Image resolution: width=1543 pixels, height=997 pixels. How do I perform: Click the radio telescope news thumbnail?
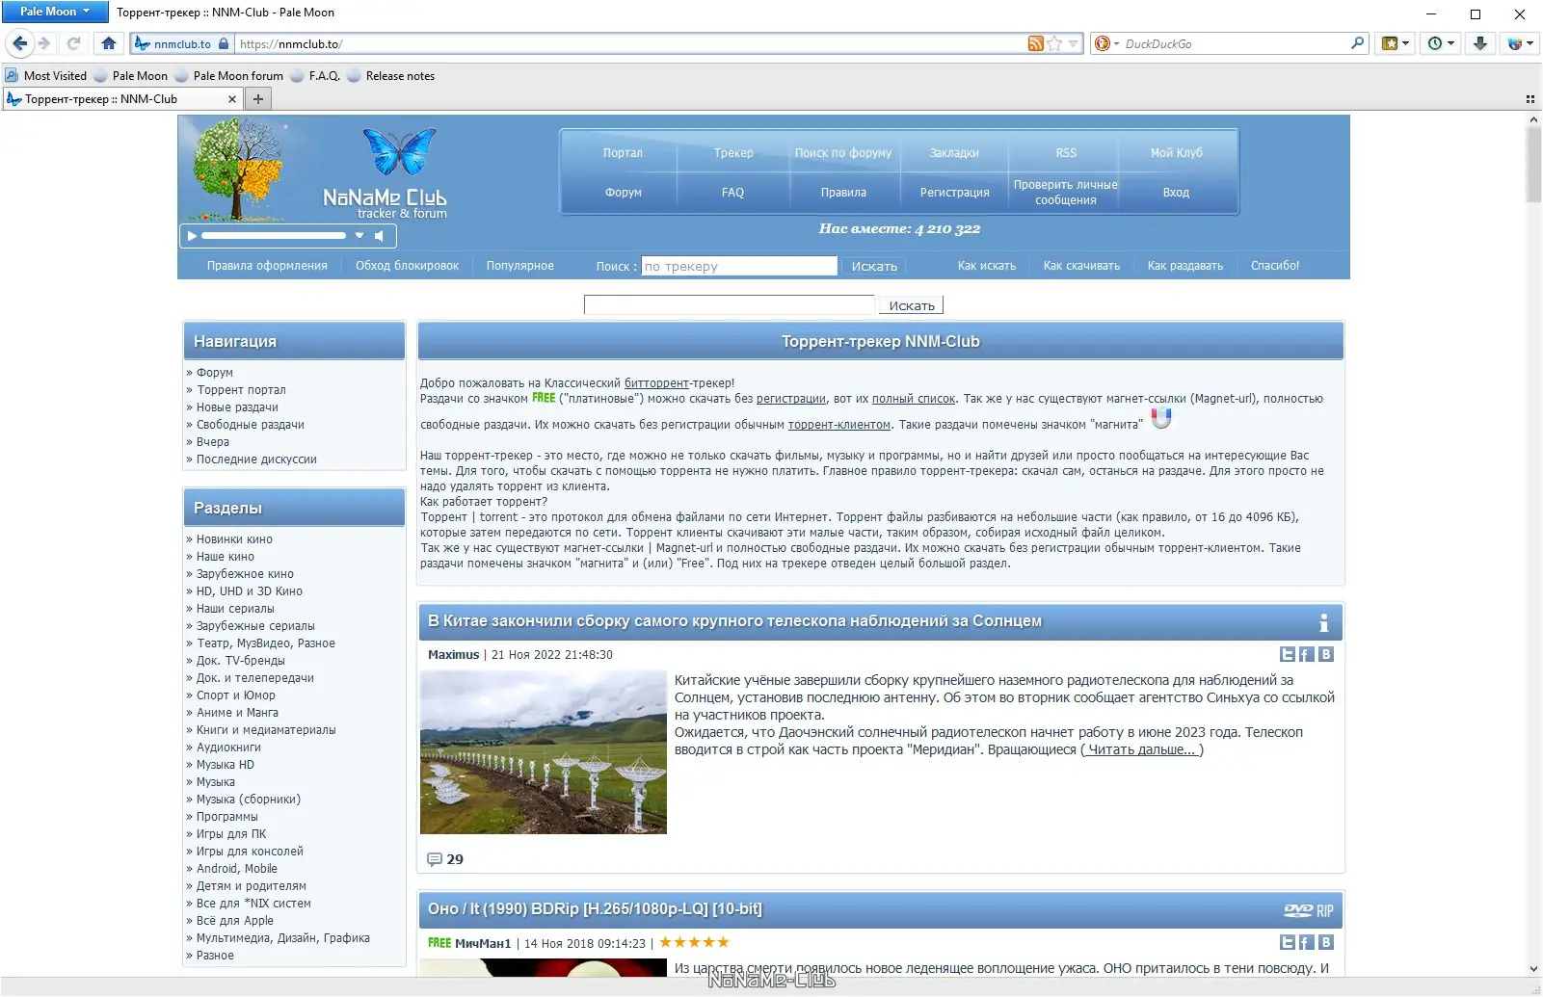(x=544, y=752)
